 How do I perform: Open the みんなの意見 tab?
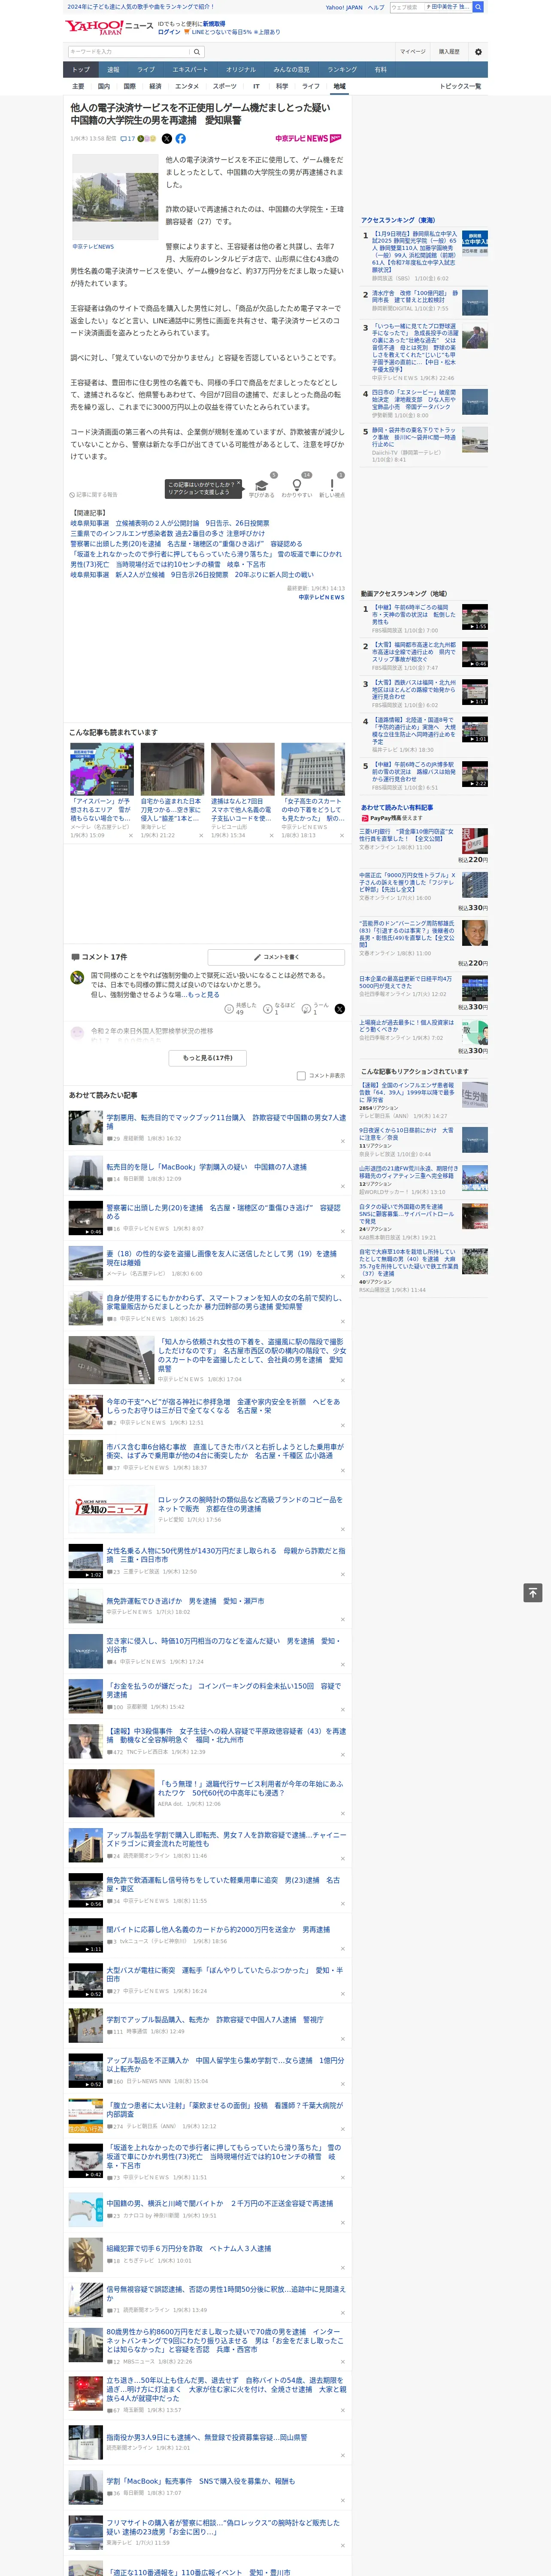click(291, 70)
